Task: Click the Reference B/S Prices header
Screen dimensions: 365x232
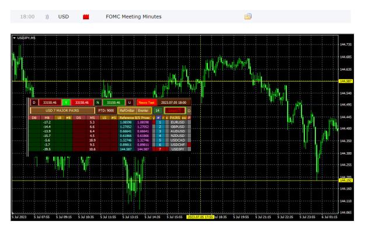Action: click(x=135, y=118)
